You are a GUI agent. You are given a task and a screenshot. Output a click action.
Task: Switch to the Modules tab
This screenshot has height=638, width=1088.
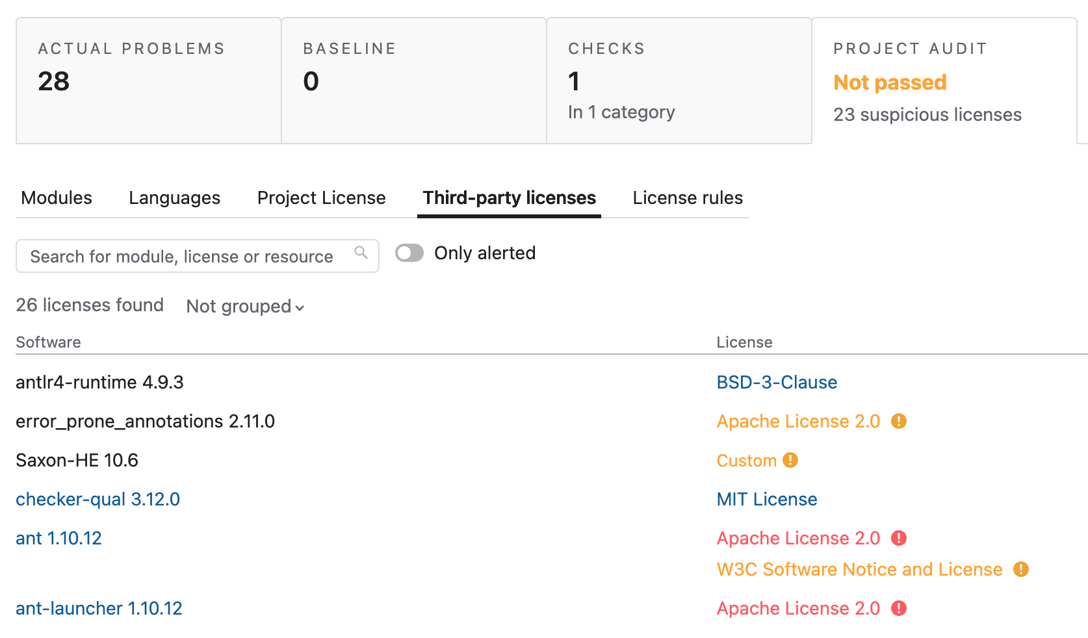[x=57, y=198]
